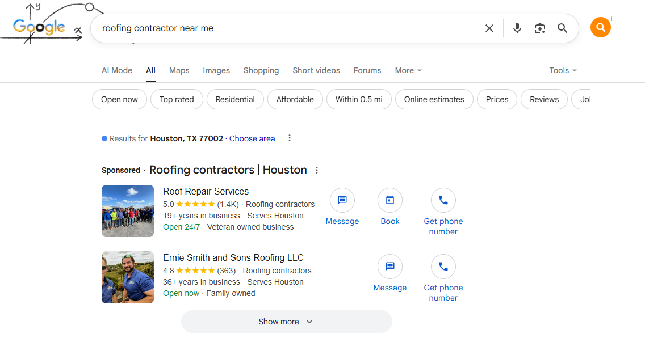Click the 5.0 star rating (1.4K) text
Image resolution: width=645 pixels, height=338 pixels.
point(201,204)
